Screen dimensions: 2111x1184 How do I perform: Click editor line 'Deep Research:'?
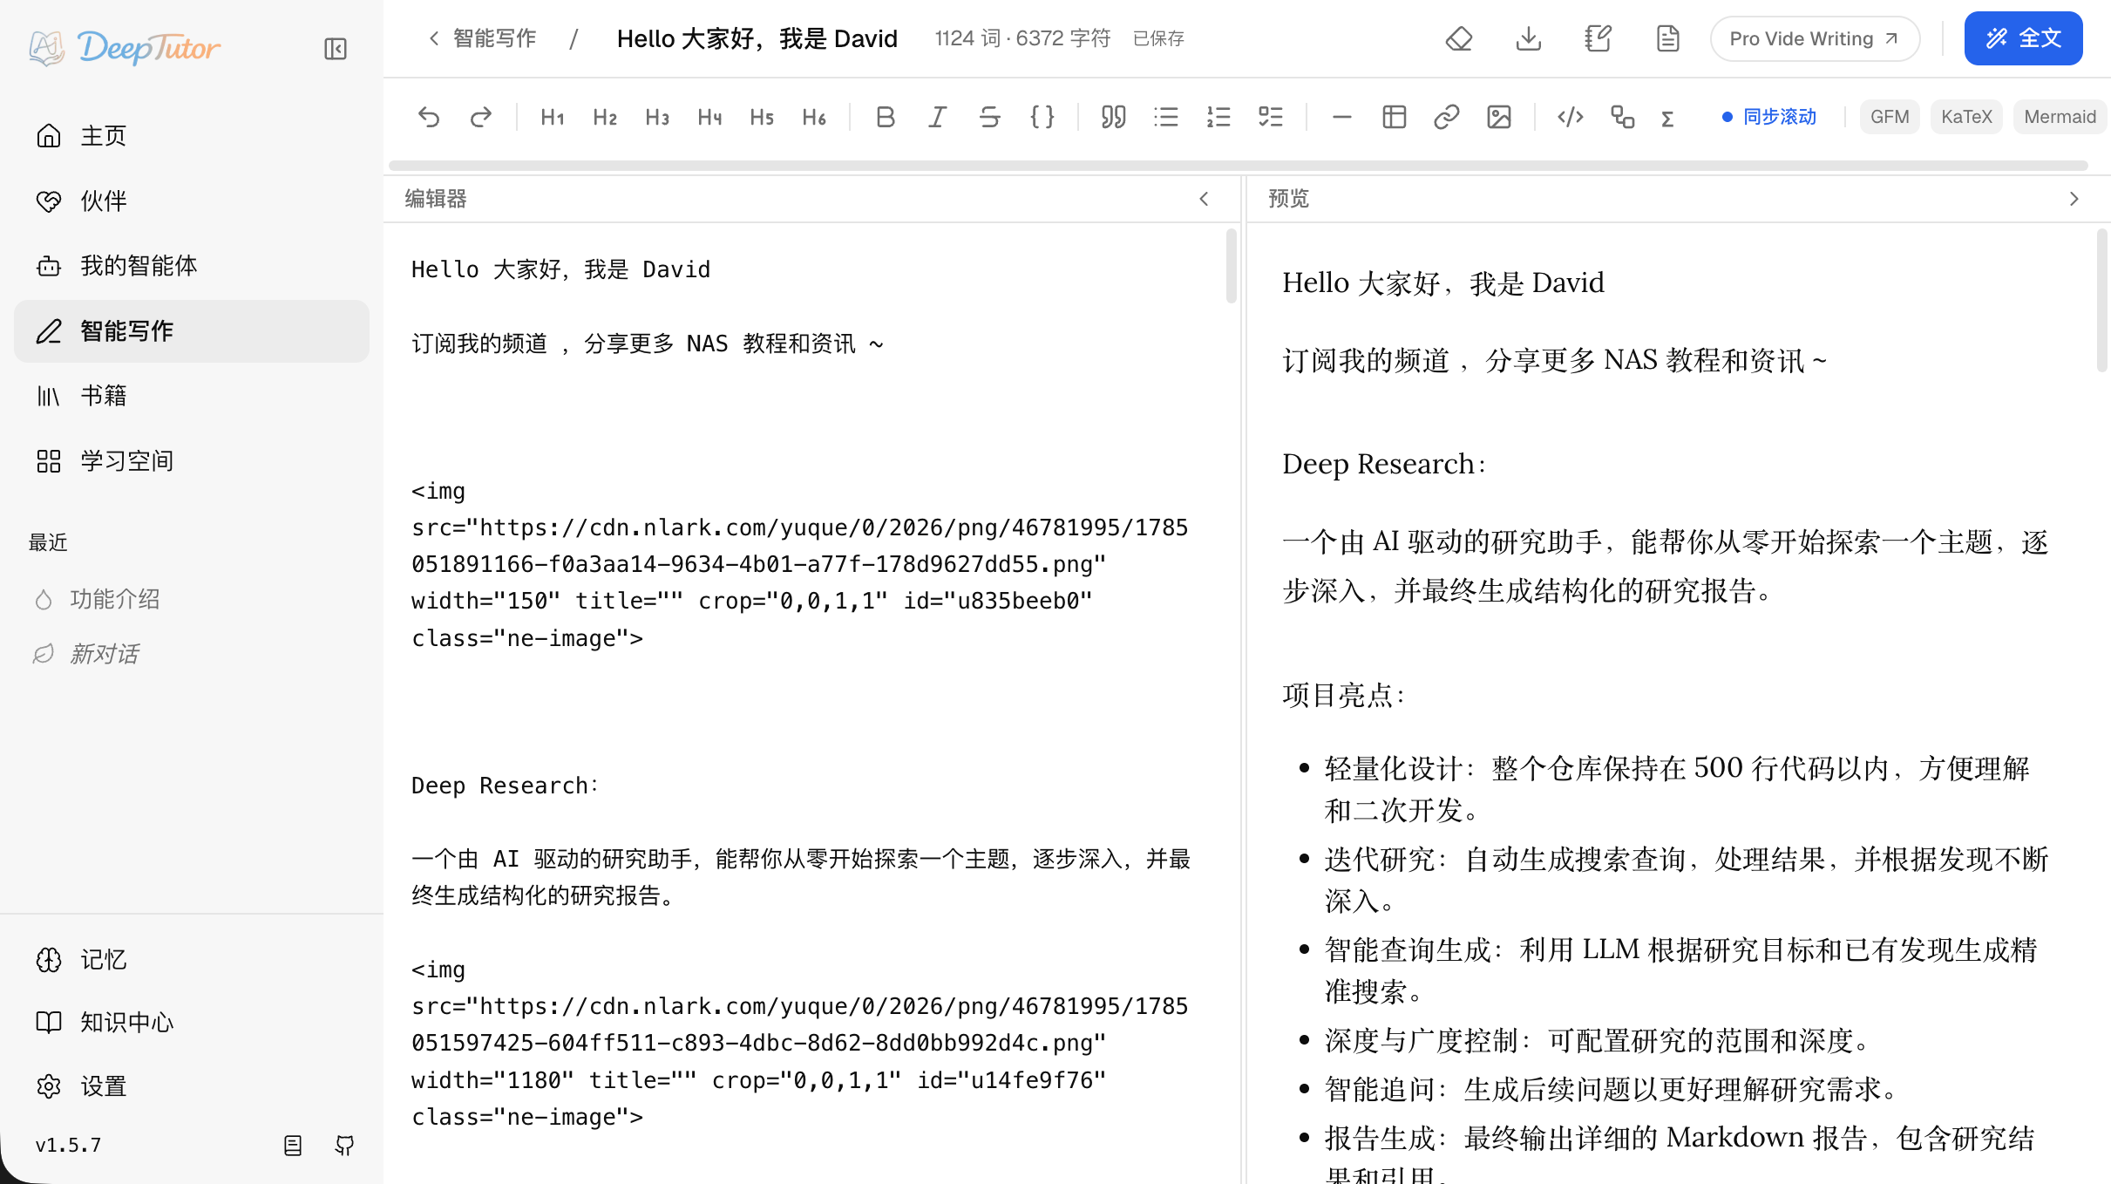click(x=505, y=786)
